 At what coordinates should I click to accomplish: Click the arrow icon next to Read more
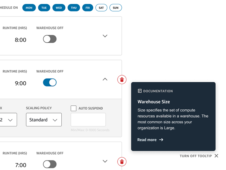coord(161,140)
